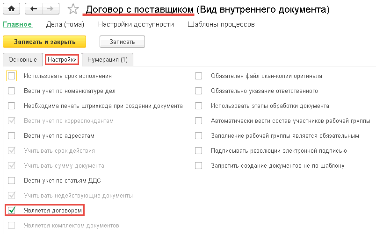The image size is (376, 234).
Task: Check 'Вести учет по статьям ДДС'
Action: (12, 181)
